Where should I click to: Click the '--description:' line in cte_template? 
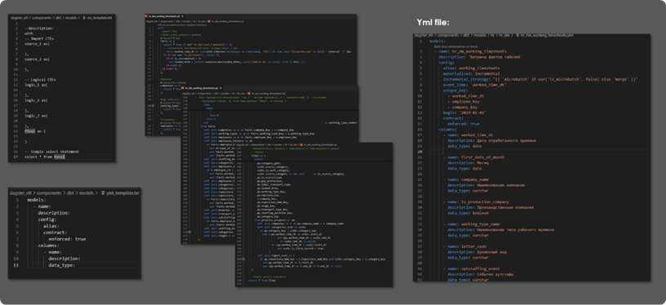pos(39,28)
